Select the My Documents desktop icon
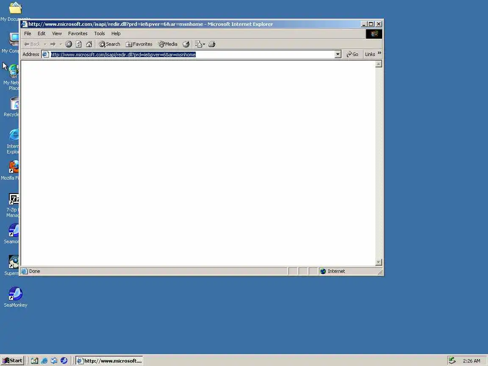The width and height of the screenshot is (488, 366). (15, 11)
